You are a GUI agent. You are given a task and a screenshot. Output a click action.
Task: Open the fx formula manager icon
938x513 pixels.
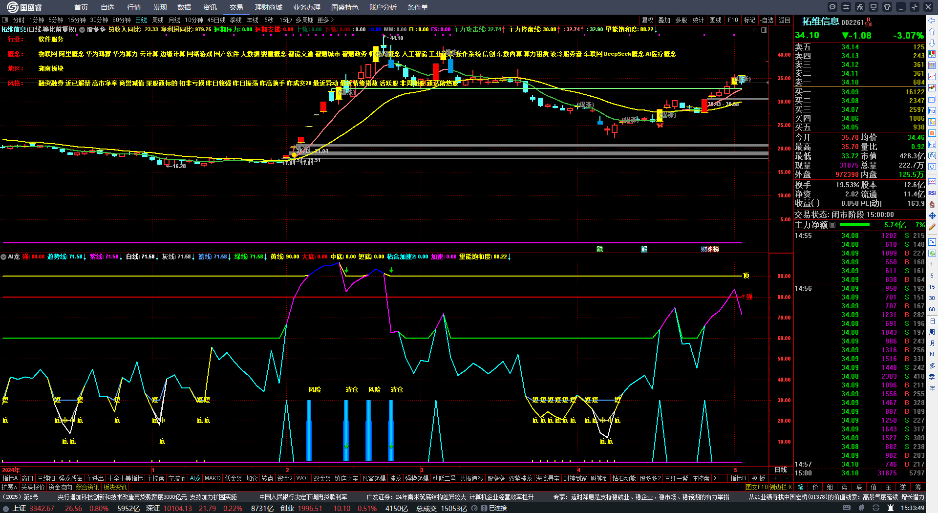coord(860,7)
